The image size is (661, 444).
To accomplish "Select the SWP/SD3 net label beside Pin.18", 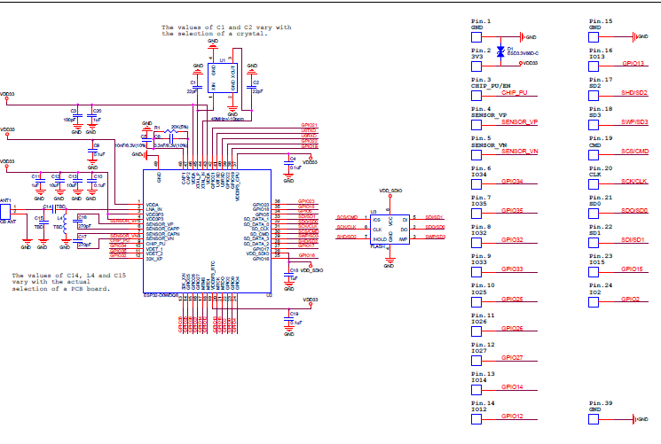I will click(x=634, y=121).
